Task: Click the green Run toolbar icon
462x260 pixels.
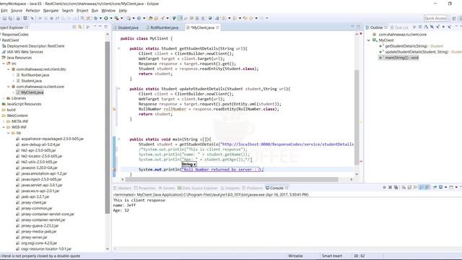Action: 106,18
